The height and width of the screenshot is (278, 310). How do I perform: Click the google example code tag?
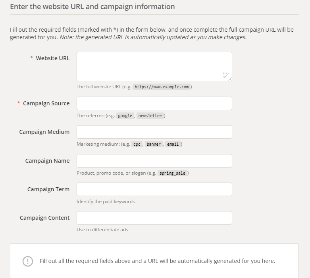pos(125,116)
